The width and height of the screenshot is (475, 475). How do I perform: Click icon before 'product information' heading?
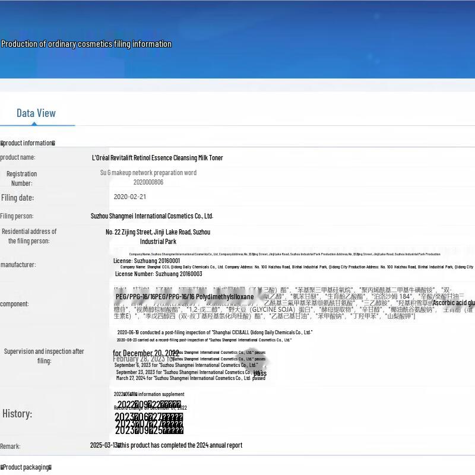(x=2, y=143)
